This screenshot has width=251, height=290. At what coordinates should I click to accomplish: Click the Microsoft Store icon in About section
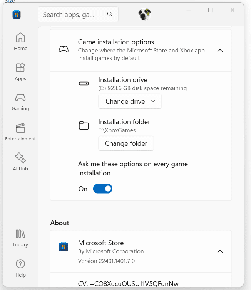coord(64,246)
